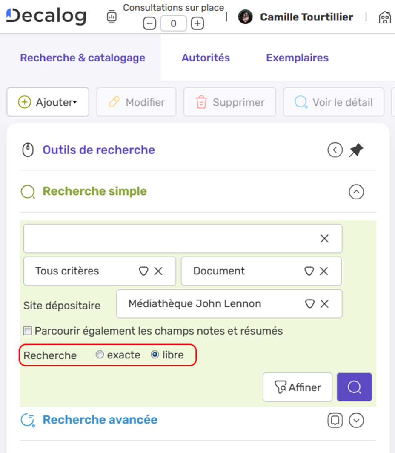Switch to the Autorités tab
This screenshot has width=395, height=453.
[x=206, y=58]
